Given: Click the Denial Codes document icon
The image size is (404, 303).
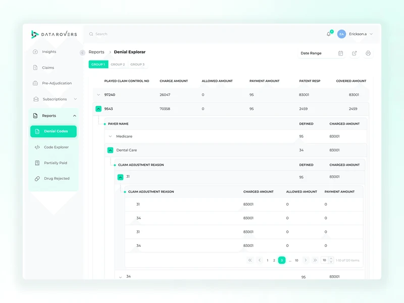Looking at the screenshot, I should tap(37, 131).
